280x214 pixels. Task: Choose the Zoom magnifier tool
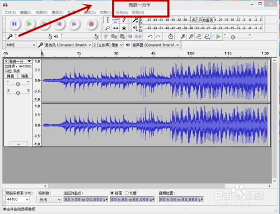108,28
